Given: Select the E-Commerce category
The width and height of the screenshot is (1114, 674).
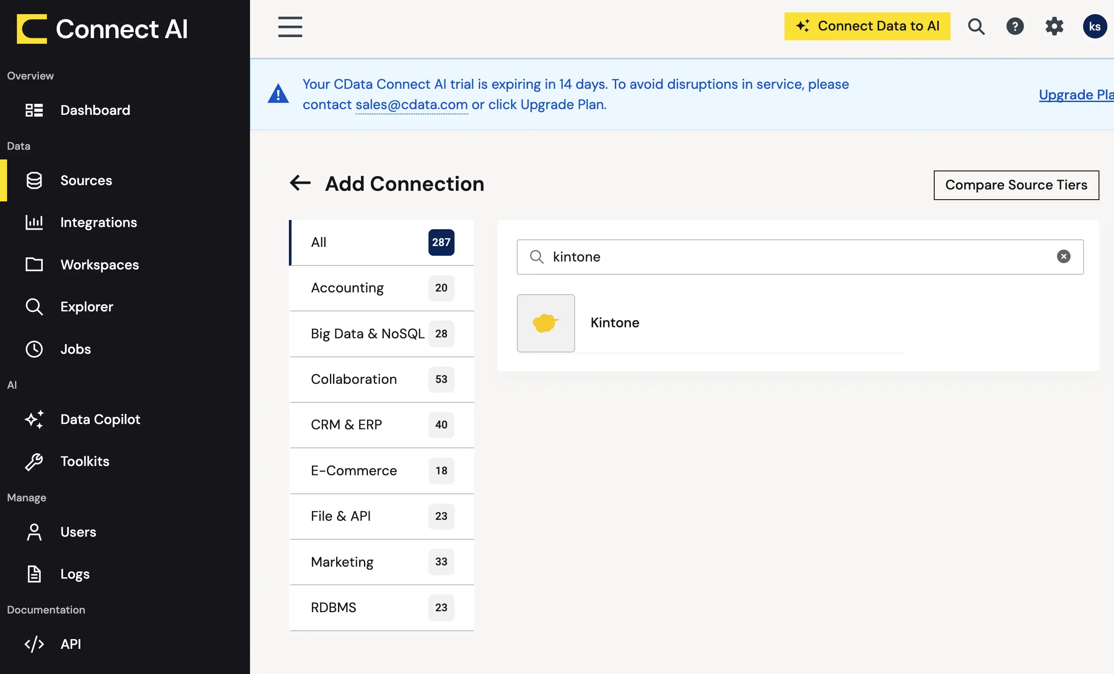Looking at the screenshot, I should 381,470.
